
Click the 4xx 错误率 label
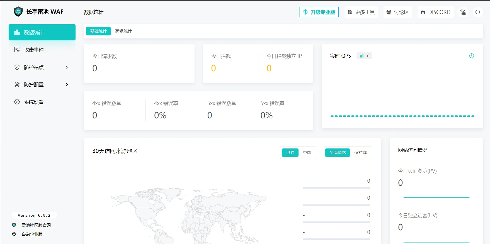tap(166, 103)
